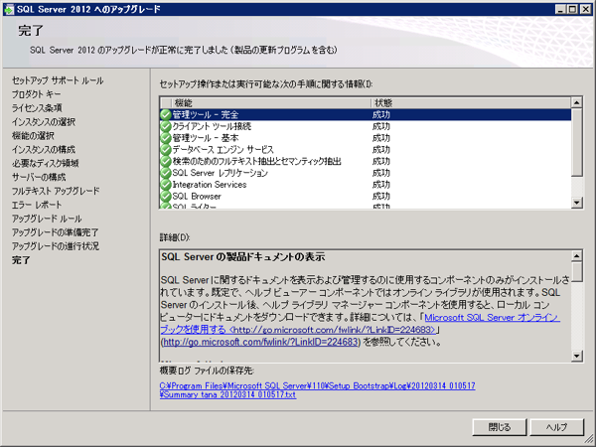596x447 pixels.
Task: Click セットアップ サポート ルール step
Action: point(58,80)
